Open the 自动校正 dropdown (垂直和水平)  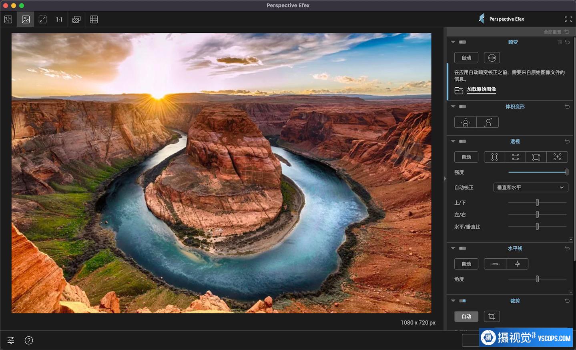coord(530,187)
